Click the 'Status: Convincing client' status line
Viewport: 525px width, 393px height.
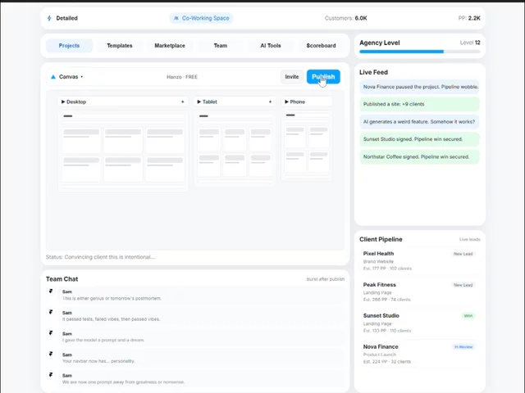point(100,257)
